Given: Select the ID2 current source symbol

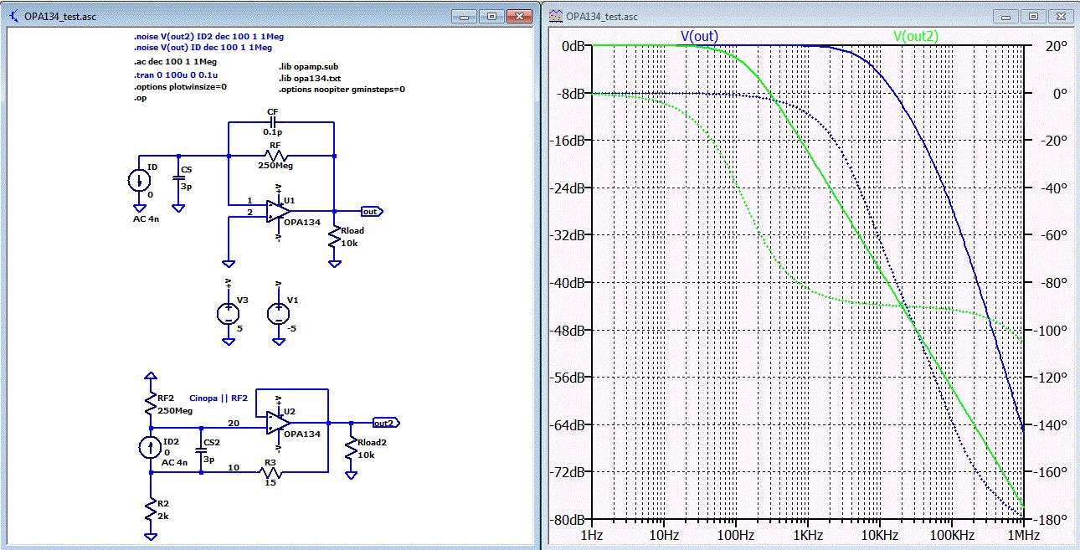Looking at the screenshot, I should 150,446.
